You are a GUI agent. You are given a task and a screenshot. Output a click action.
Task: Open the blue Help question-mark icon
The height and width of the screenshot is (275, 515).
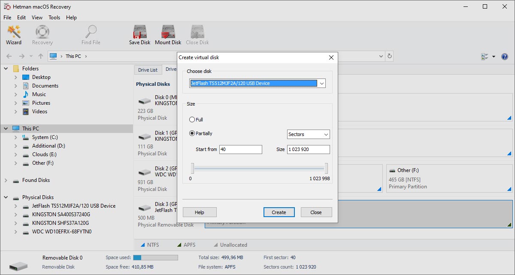pyautogui.click(x=505, y=57)
